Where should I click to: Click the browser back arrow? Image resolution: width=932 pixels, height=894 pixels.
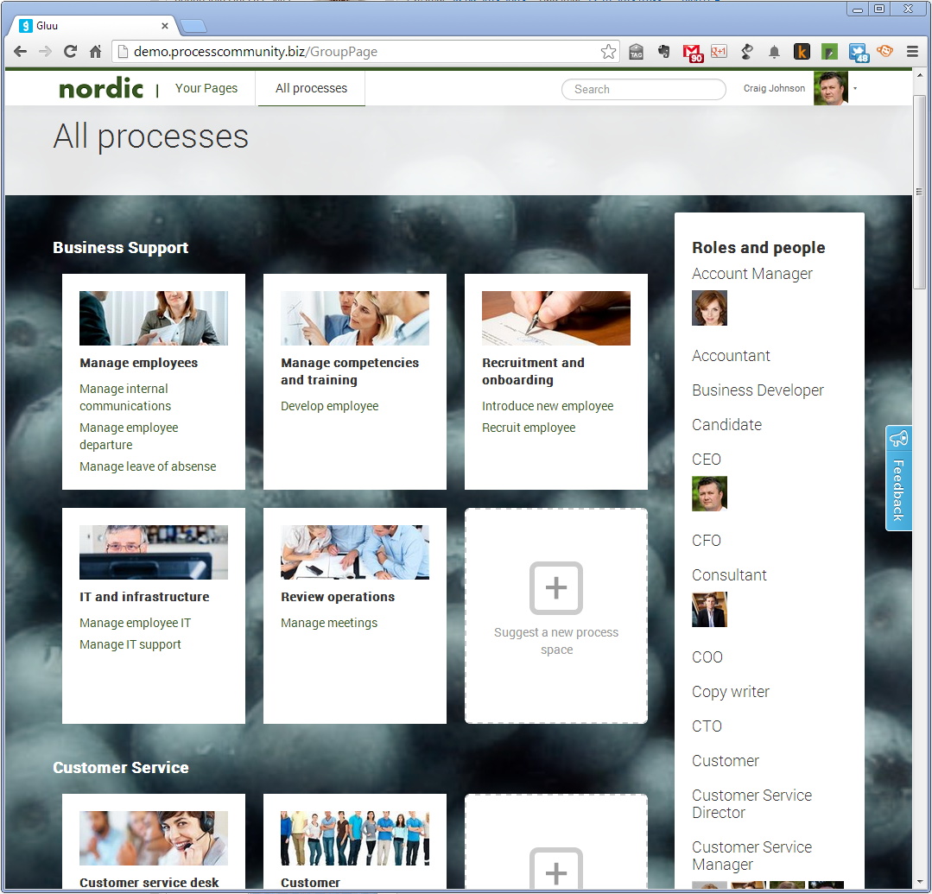coord(20,52)
